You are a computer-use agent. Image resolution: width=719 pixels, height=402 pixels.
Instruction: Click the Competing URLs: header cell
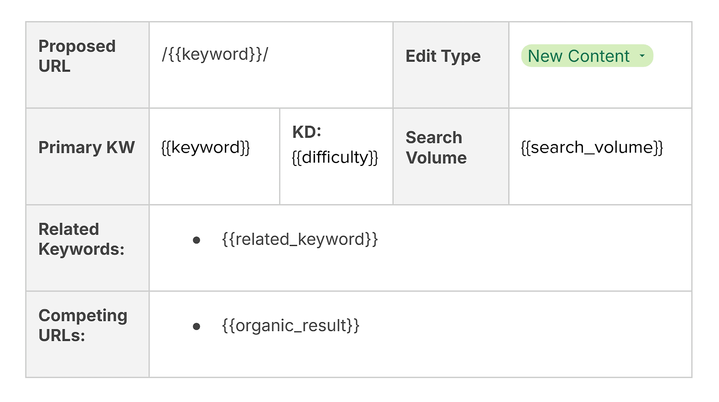83,326
